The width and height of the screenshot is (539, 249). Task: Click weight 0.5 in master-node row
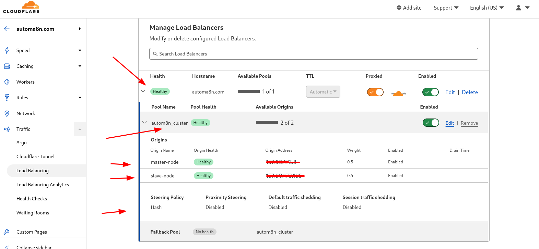pos(350,162)
